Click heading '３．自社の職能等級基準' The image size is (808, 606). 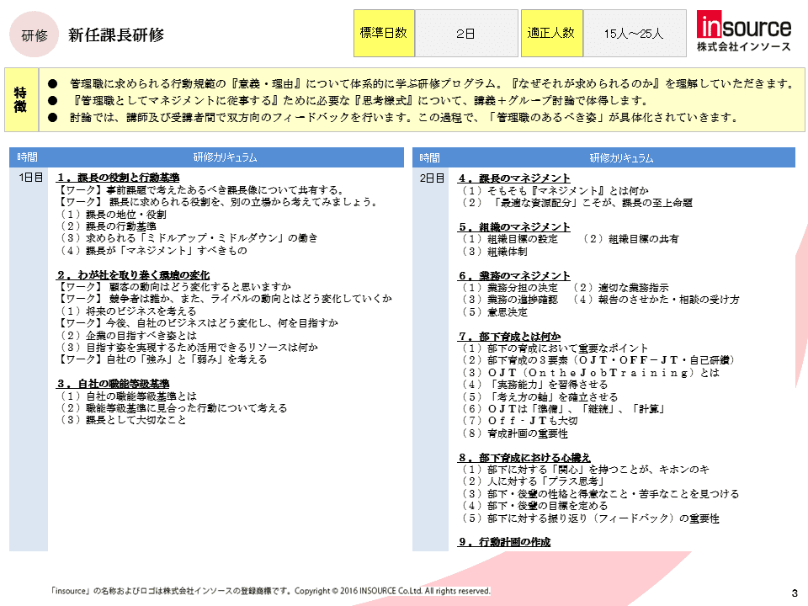pyautogui.click(x=113, y=384)
